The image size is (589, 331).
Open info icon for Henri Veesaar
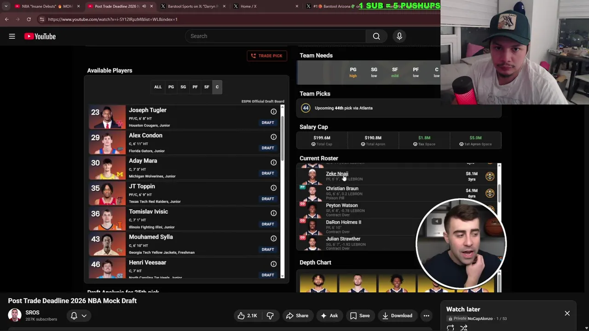(273, 264)
